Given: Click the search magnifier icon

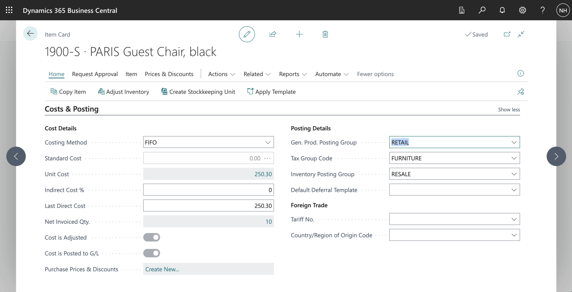Looking at the screenshot, I should (x=482, y=10).
